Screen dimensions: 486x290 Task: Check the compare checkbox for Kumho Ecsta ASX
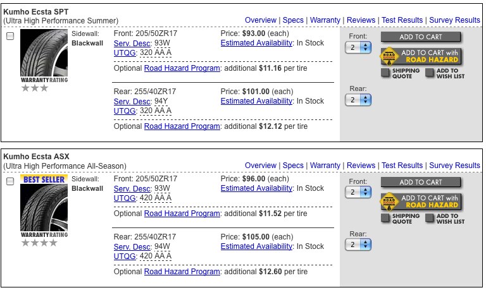pyautogui.click(x=10, y=181)
